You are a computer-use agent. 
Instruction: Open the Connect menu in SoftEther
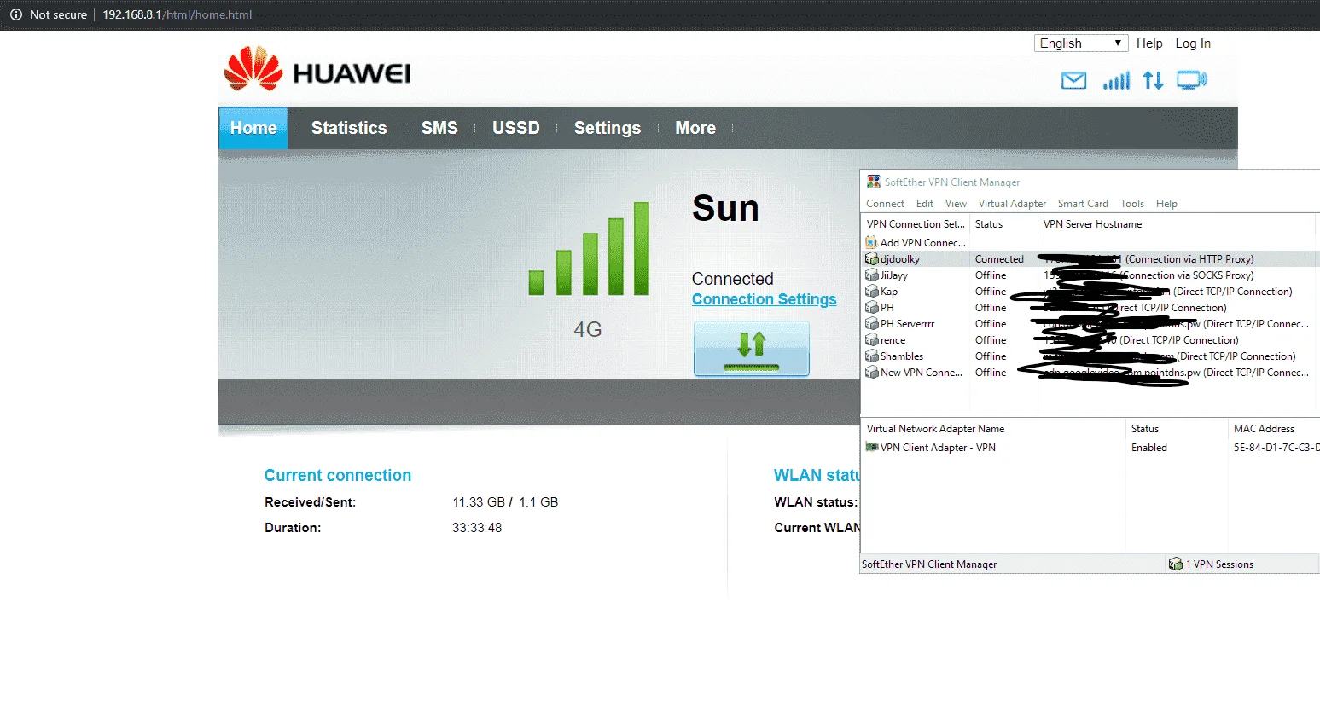click(886, 204)
